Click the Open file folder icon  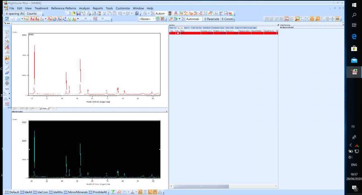73,13
